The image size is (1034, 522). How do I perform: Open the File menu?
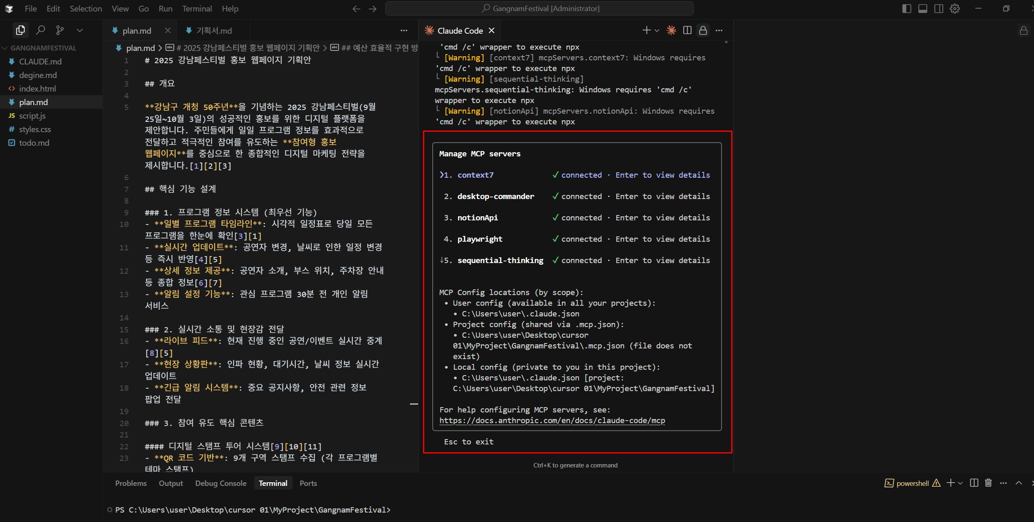pos(30,9)
